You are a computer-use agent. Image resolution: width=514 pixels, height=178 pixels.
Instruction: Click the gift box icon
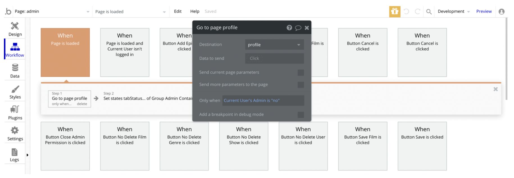pos(395,11)
